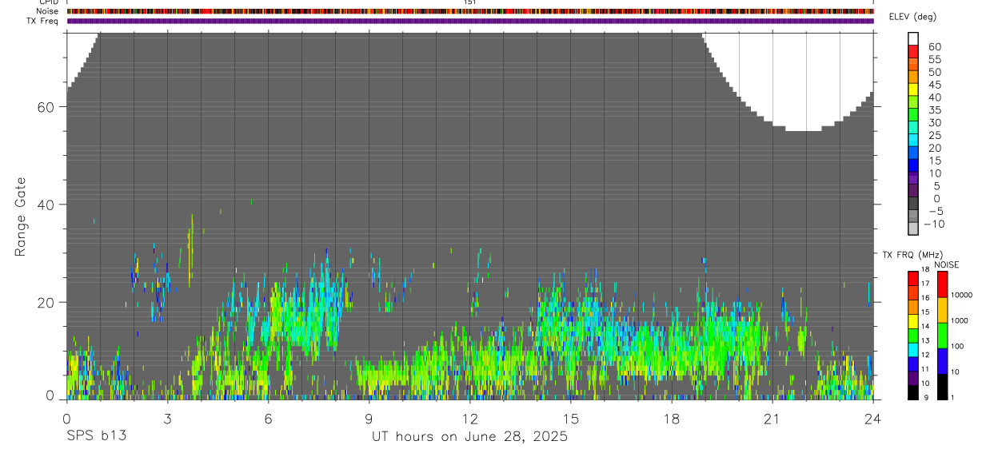The height and width of the screenshot is (453, 982).
Task: Click the hour 12 tick label
Action: pyautogui.click(x=469, y=419)
